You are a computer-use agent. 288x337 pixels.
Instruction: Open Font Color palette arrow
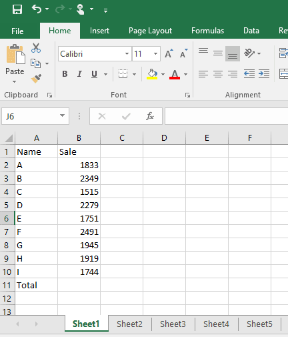(x=186, y=74)
